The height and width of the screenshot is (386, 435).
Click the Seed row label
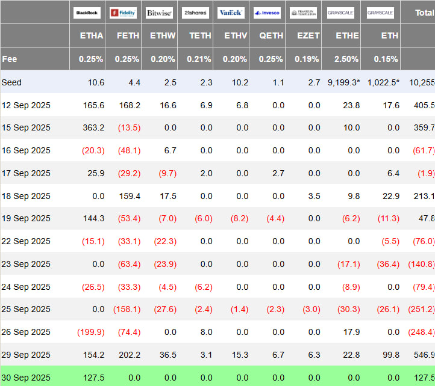[13, 82]
